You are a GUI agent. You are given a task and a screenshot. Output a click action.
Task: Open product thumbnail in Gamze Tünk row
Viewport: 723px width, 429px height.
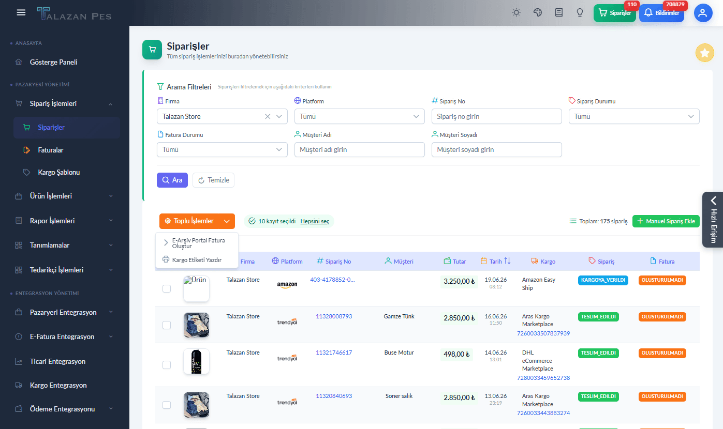pos(197,325)
